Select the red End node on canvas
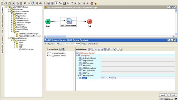 coord(90,21)
